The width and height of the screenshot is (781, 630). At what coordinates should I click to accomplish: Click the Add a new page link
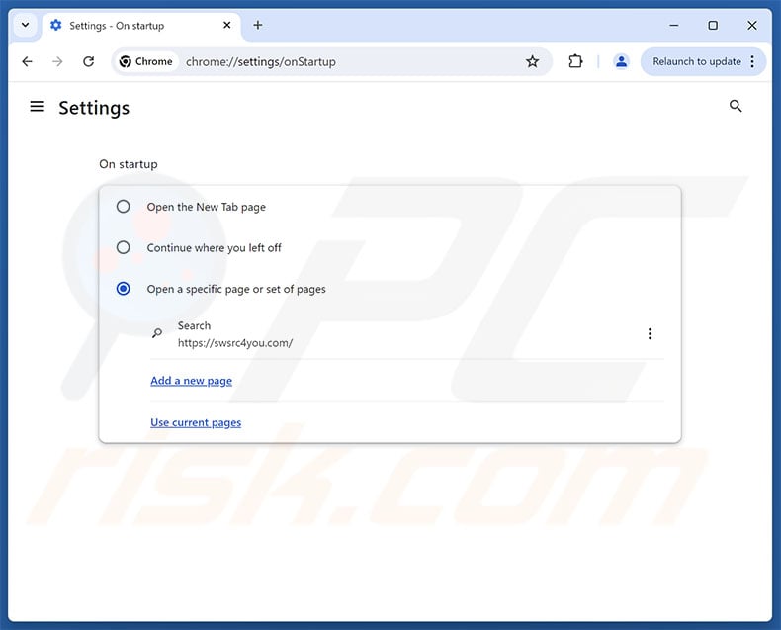(191, 381)
